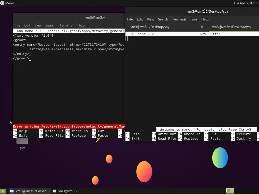Open Terminal menu in Desktop/yay window
259x194 pixels.
point(179,19)
